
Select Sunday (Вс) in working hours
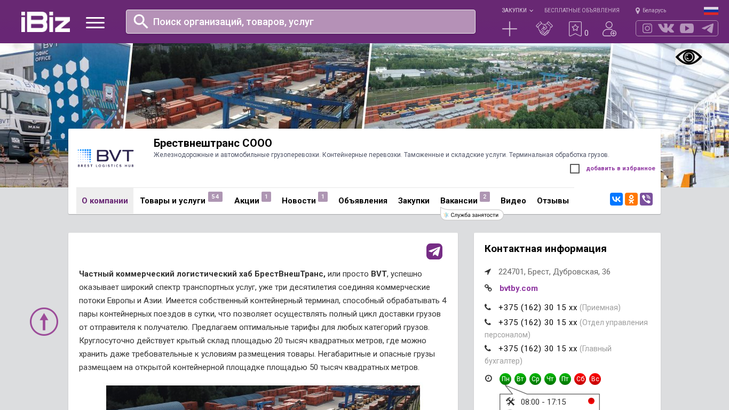tap(595, 379)
